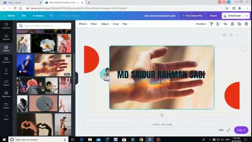Click the Duplicate page icon above canvas
This screenshot has width=252, height=142.
point(231,35)
